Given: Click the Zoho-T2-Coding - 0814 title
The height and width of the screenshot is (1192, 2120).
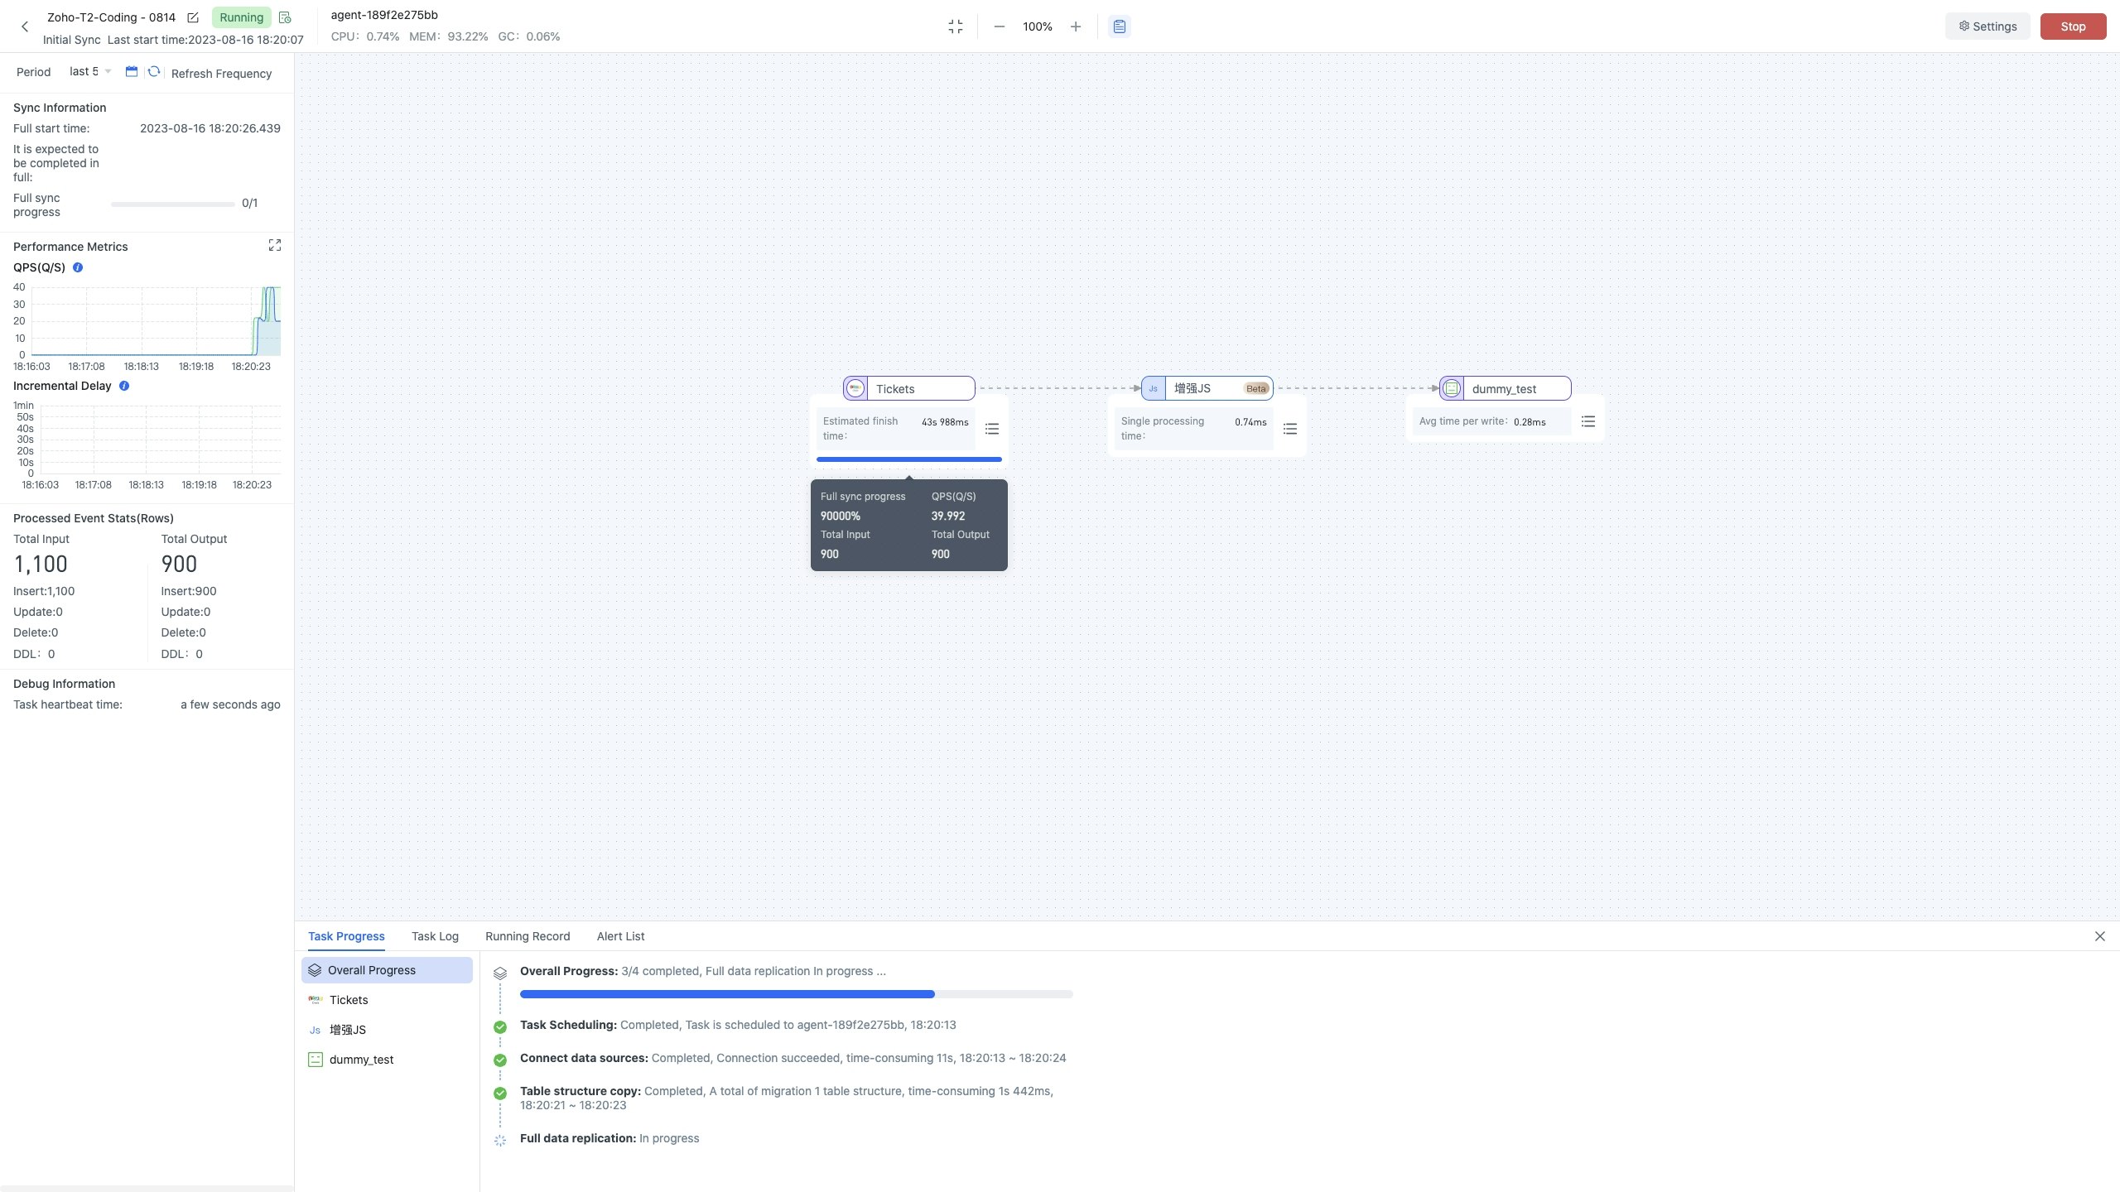Looking at the screenshot, I should (111, 17).
